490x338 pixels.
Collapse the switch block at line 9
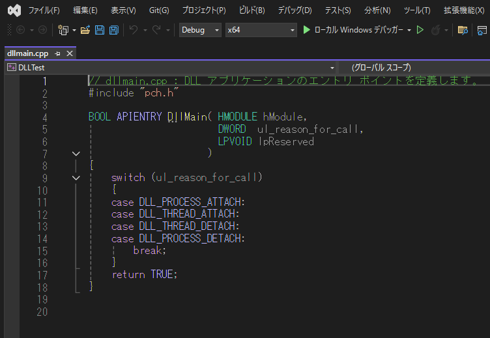coord(76,178)
